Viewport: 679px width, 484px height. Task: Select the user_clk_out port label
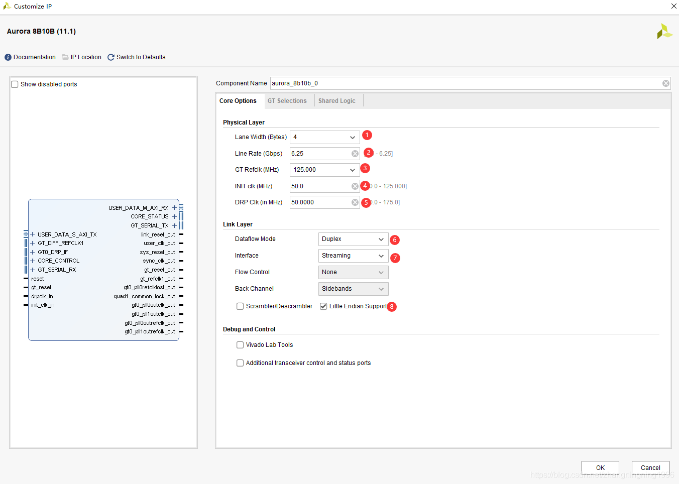pyautogui.click(x=159, y=243)
